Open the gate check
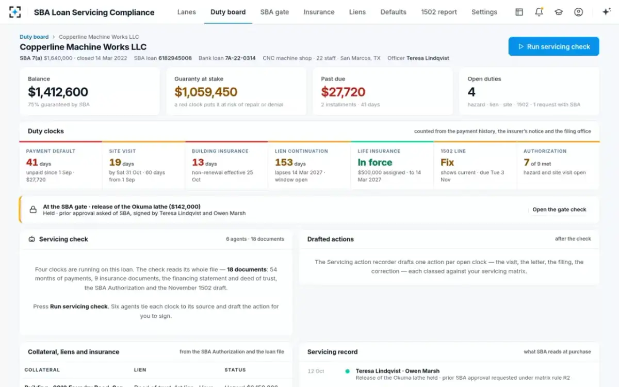This screenshot has width=619, height=387. click(x=559, y=209)
